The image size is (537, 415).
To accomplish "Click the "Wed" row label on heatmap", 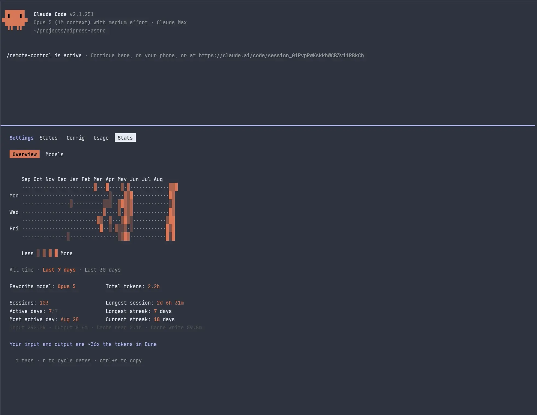I will coord(14,212).
